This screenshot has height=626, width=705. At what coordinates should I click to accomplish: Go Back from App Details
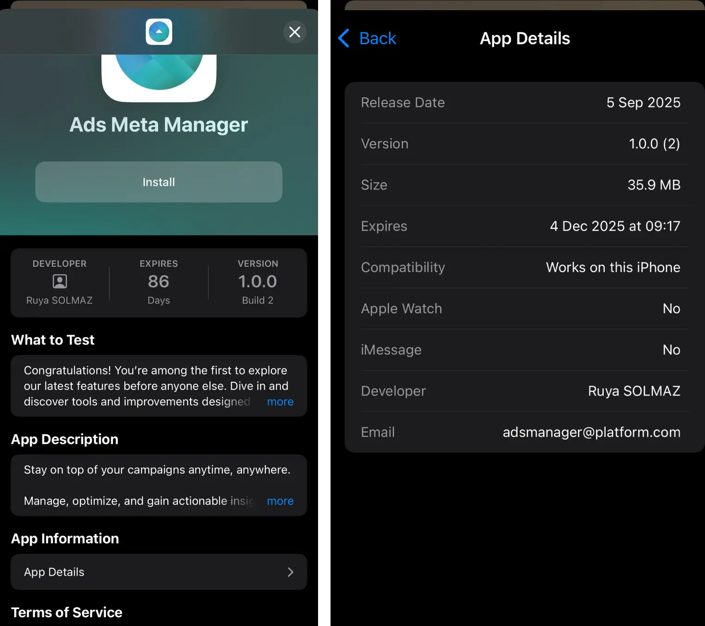pos(368,38)
